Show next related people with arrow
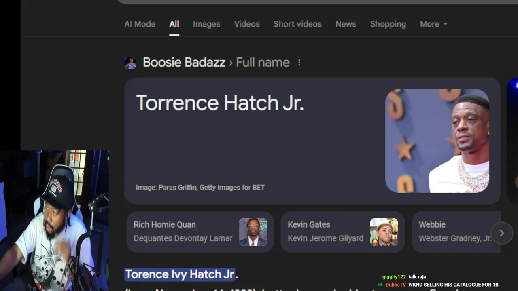Viewport: 518px width, 291px height. [502, 233]
